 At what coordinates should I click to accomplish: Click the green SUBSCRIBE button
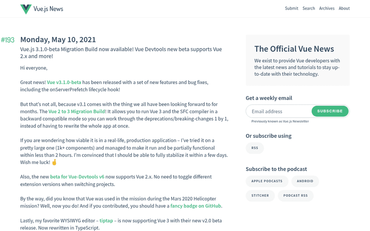click(330, 111)
